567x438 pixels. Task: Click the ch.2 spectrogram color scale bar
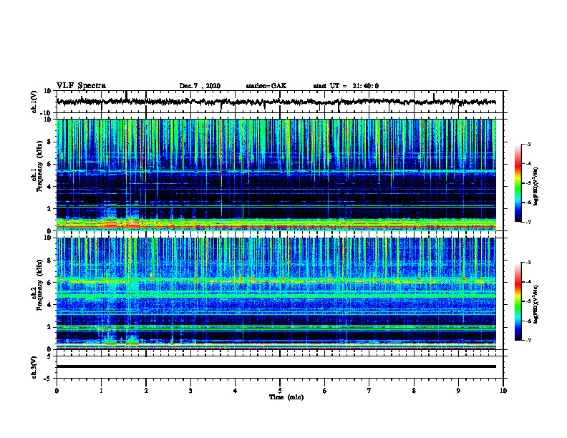[x=518, y=301]
